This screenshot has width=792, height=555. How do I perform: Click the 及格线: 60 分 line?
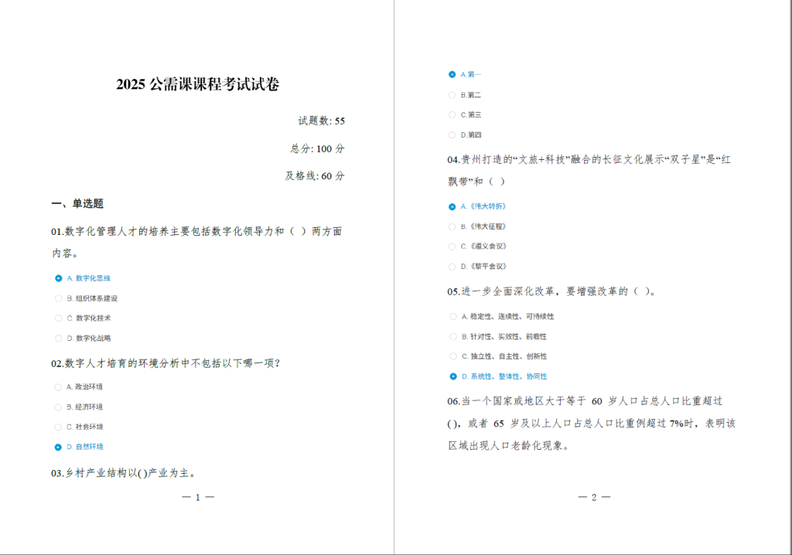pos(315,175)
